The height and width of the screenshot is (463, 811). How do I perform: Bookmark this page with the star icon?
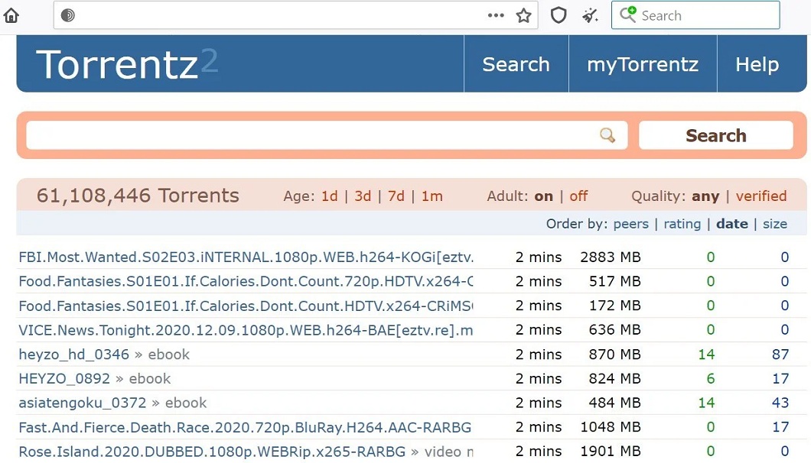(x=523, y=15)
